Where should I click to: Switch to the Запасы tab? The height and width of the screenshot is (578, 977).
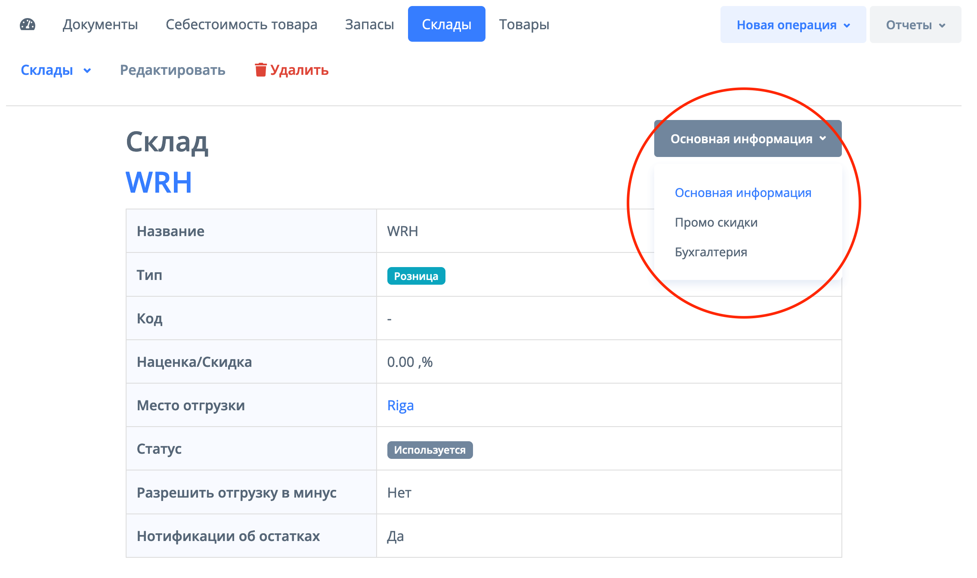369,25
